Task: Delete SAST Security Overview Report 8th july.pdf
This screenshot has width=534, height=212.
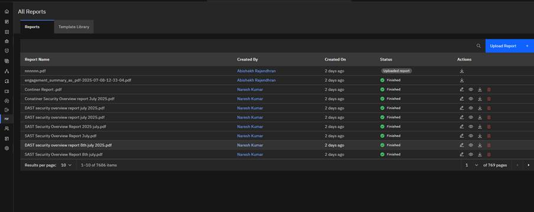Action: 489,154
